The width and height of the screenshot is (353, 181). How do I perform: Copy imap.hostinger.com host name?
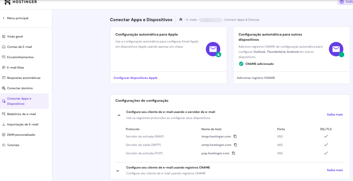235,136
